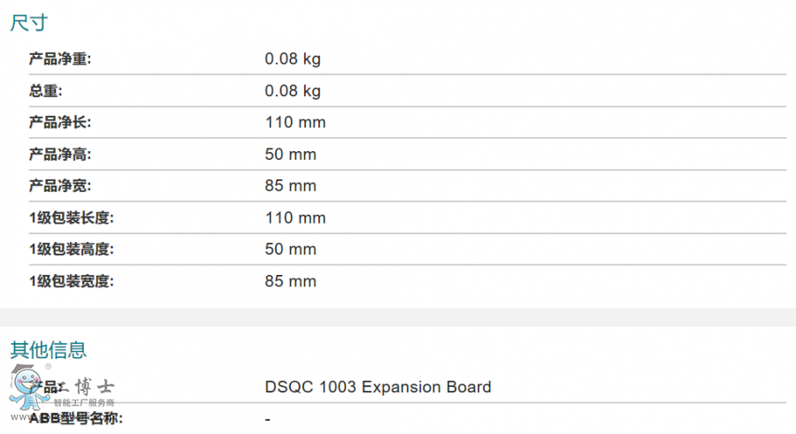Select the 产品净长 label
The width and height of the screenshot is (796, 434).
(60, 123)
